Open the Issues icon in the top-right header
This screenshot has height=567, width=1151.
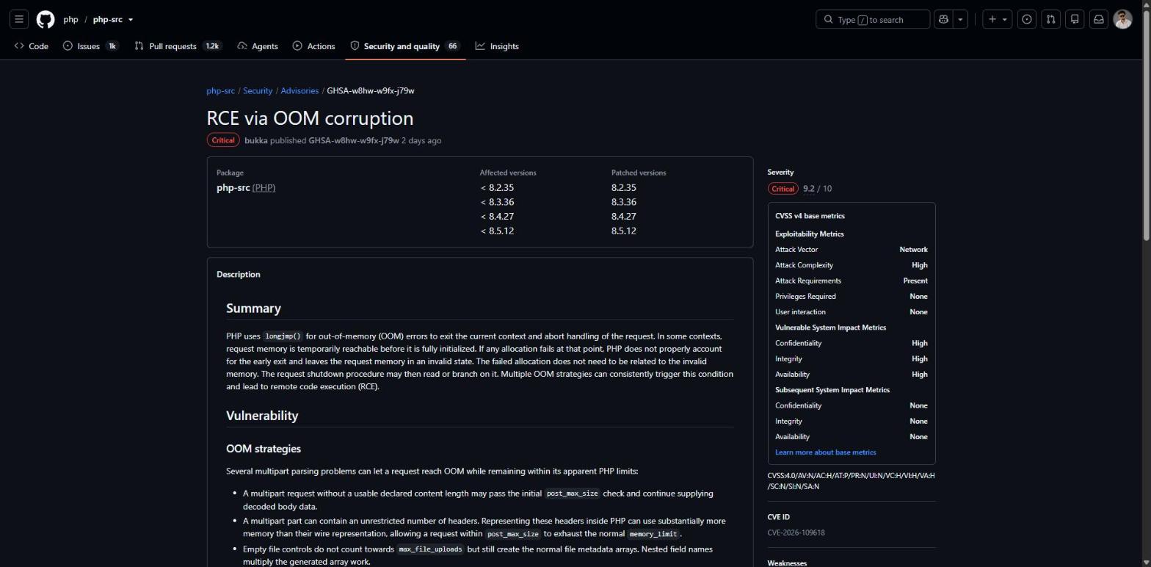1027,20
